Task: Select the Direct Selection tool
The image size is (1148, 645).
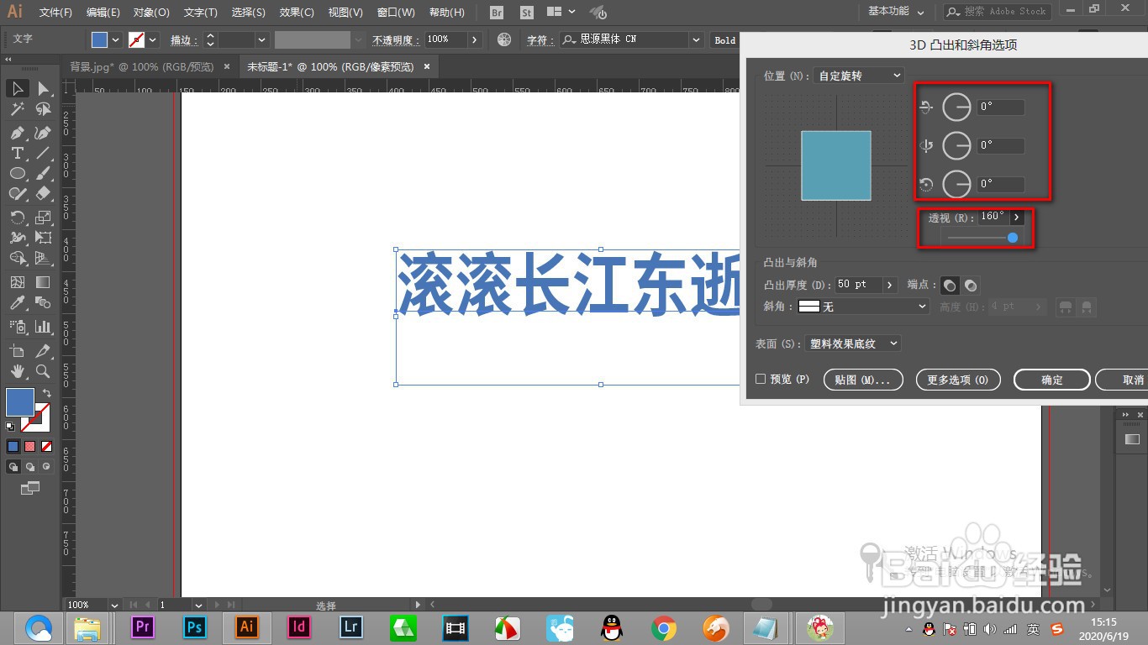Action: click(x=43, y=88)
